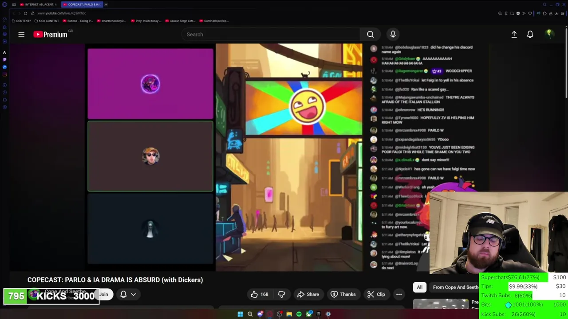Open the Prey: Inside today bookmark
The width and height of the screenshot is (568, 319).
[146, 21]
